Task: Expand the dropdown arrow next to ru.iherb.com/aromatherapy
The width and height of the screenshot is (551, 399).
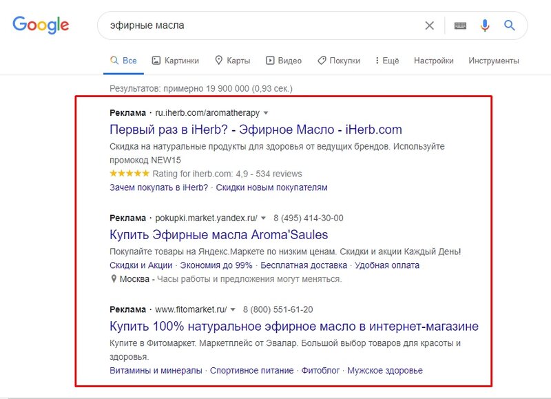Action: (266, 113)
